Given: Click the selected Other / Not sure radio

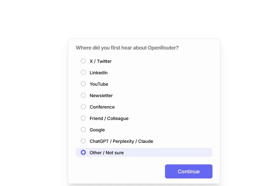Looking at the screenshot, I should 83,152.
